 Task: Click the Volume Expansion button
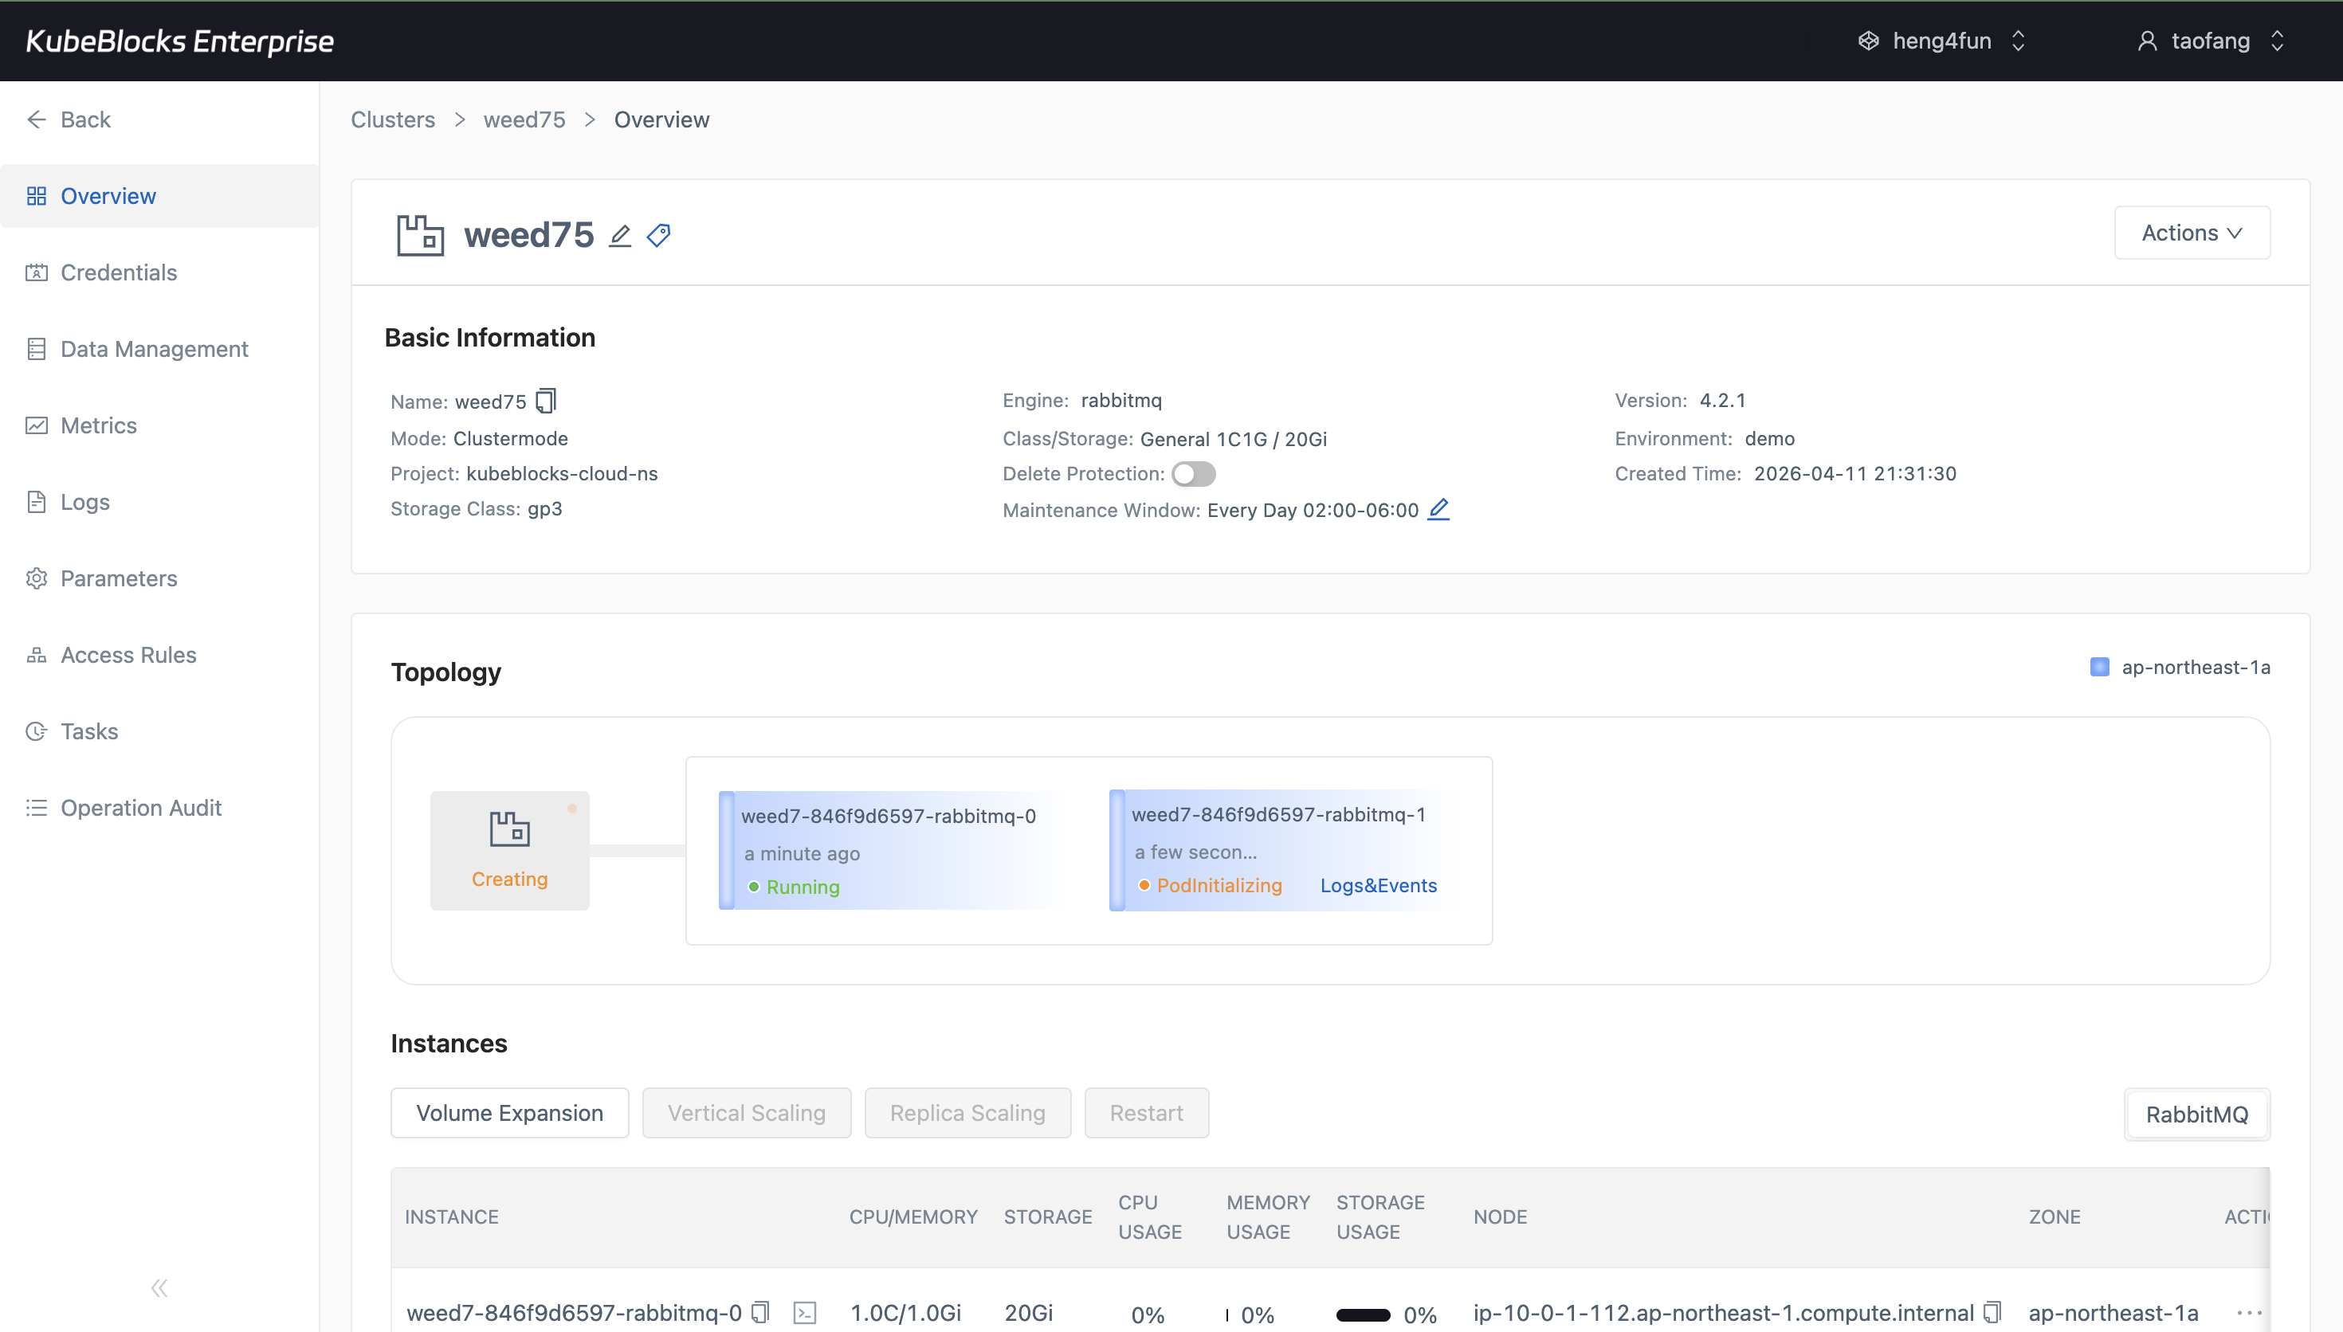point(509,1112)
